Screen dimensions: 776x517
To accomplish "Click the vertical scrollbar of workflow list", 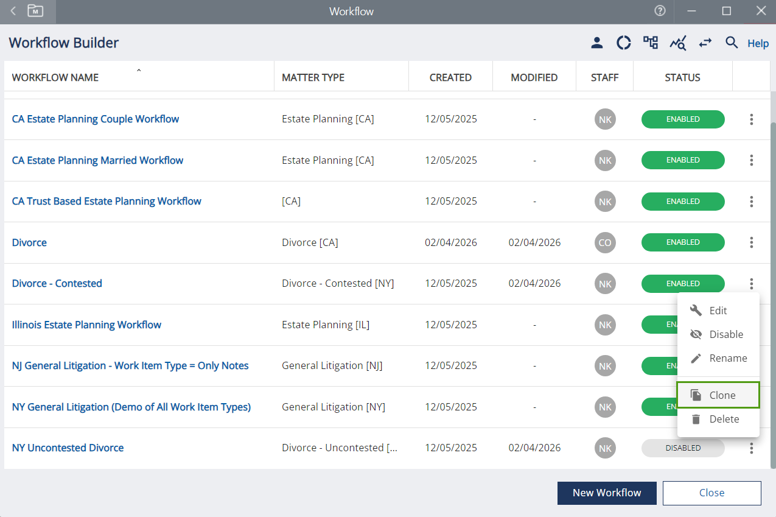I will (x=773, y=292).
